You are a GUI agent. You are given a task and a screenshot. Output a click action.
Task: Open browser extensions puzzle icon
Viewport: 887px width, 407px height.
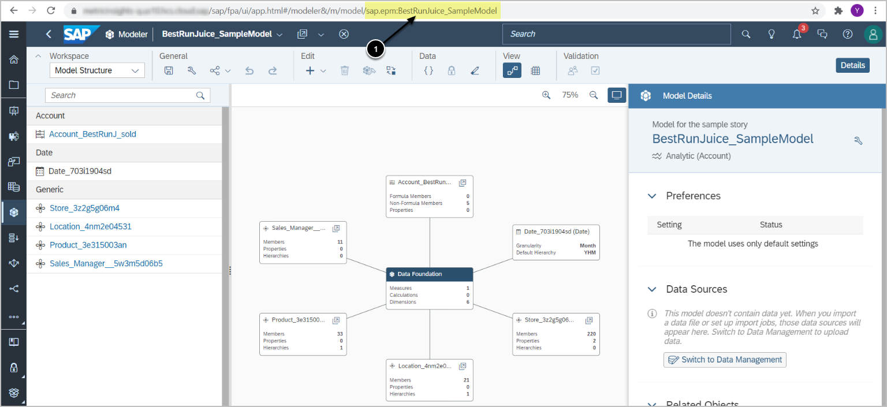click(838, 10)
